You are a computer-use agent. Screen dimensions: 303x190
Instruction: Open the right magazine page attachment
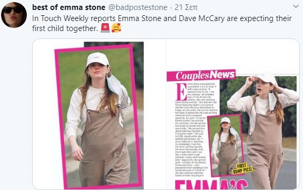tap(233, 114)
